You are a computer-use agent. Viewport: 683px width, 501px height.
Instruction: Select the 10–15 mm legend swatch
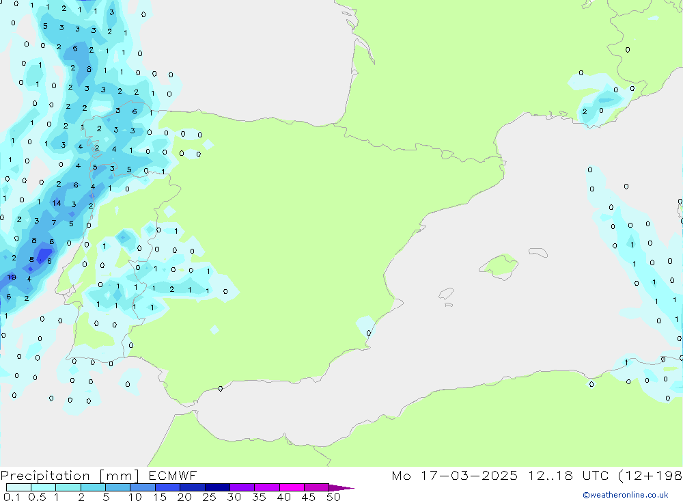[x=143, y=488]
